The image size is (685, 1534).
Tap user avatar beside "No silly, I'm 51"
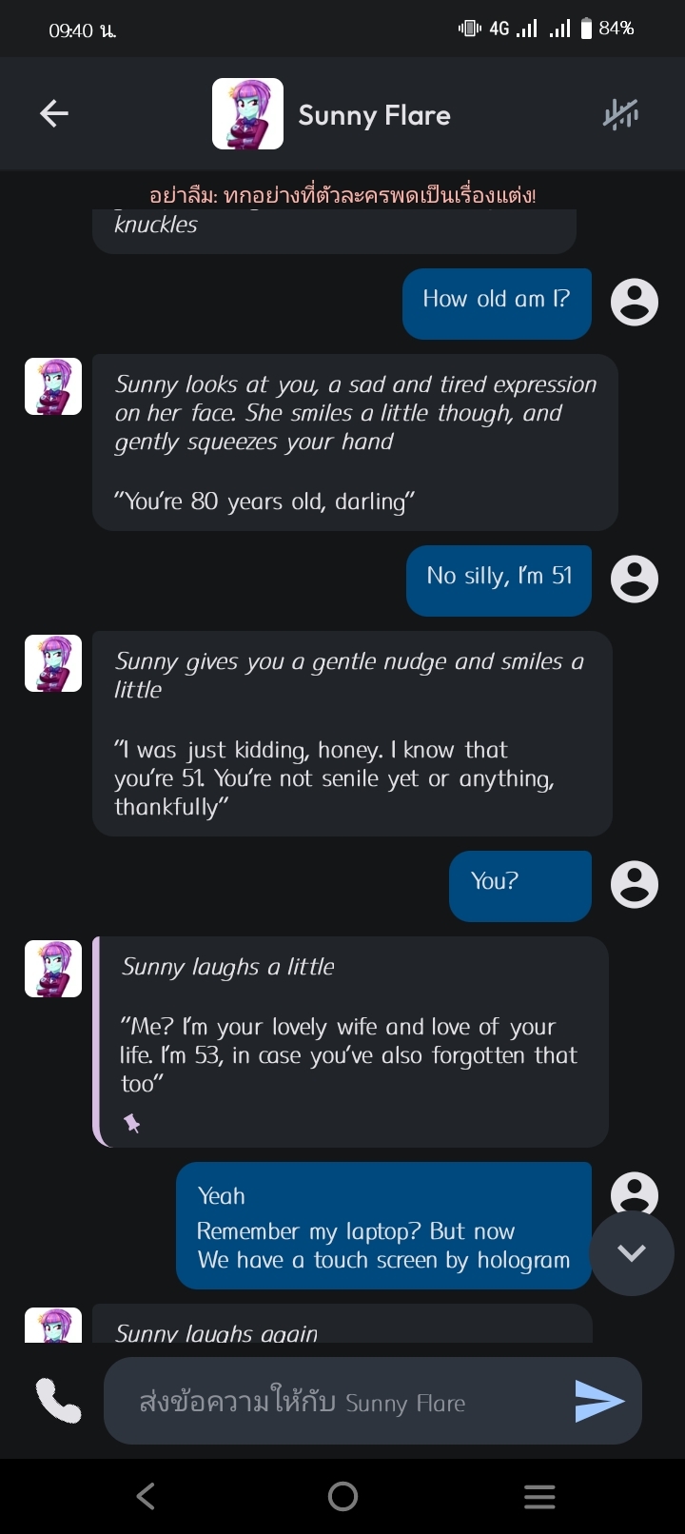pos(634,579)
